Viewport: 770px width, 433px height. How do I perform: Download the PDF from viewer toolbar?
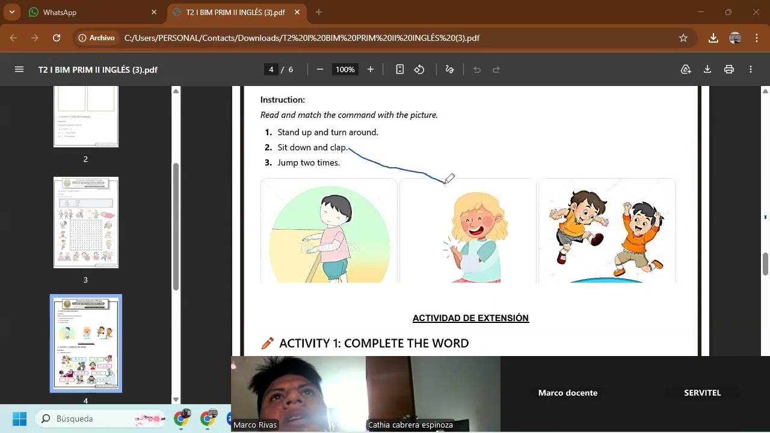[x=707, y=70]
